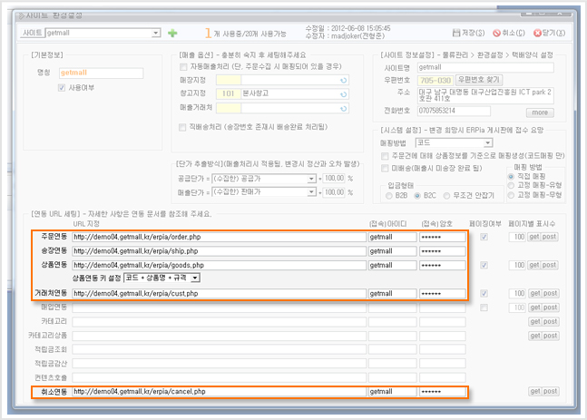This screenshot has height=420, width=587.
Task: Click the 우편번호 찾기 button
Action: coord(481,80)
